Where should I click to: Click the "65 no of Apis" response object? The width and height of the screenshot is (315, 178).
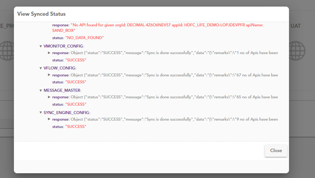click(x=174, y=97)
